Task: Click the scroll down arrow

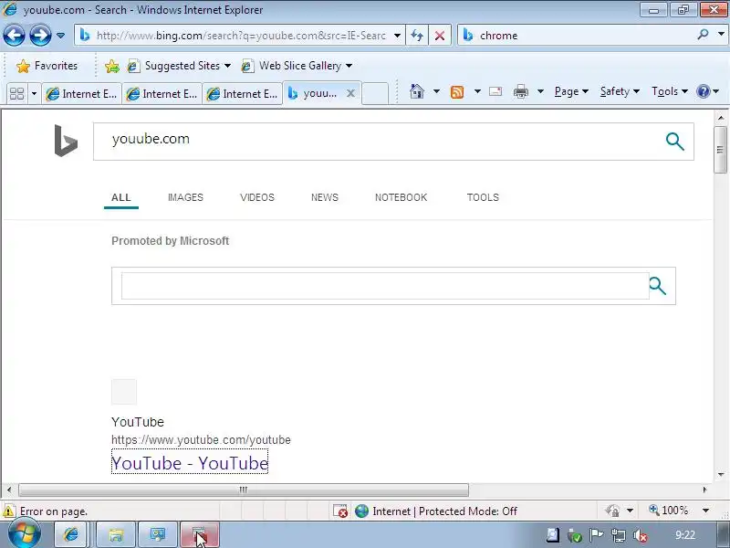Action: pos(721,475)
